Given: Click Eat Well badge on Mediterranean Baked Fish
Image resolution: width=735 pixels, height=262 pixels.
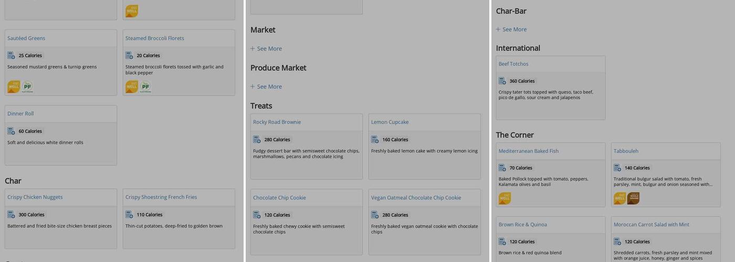Looking at the screenshot, I should (x=505, y=198).
